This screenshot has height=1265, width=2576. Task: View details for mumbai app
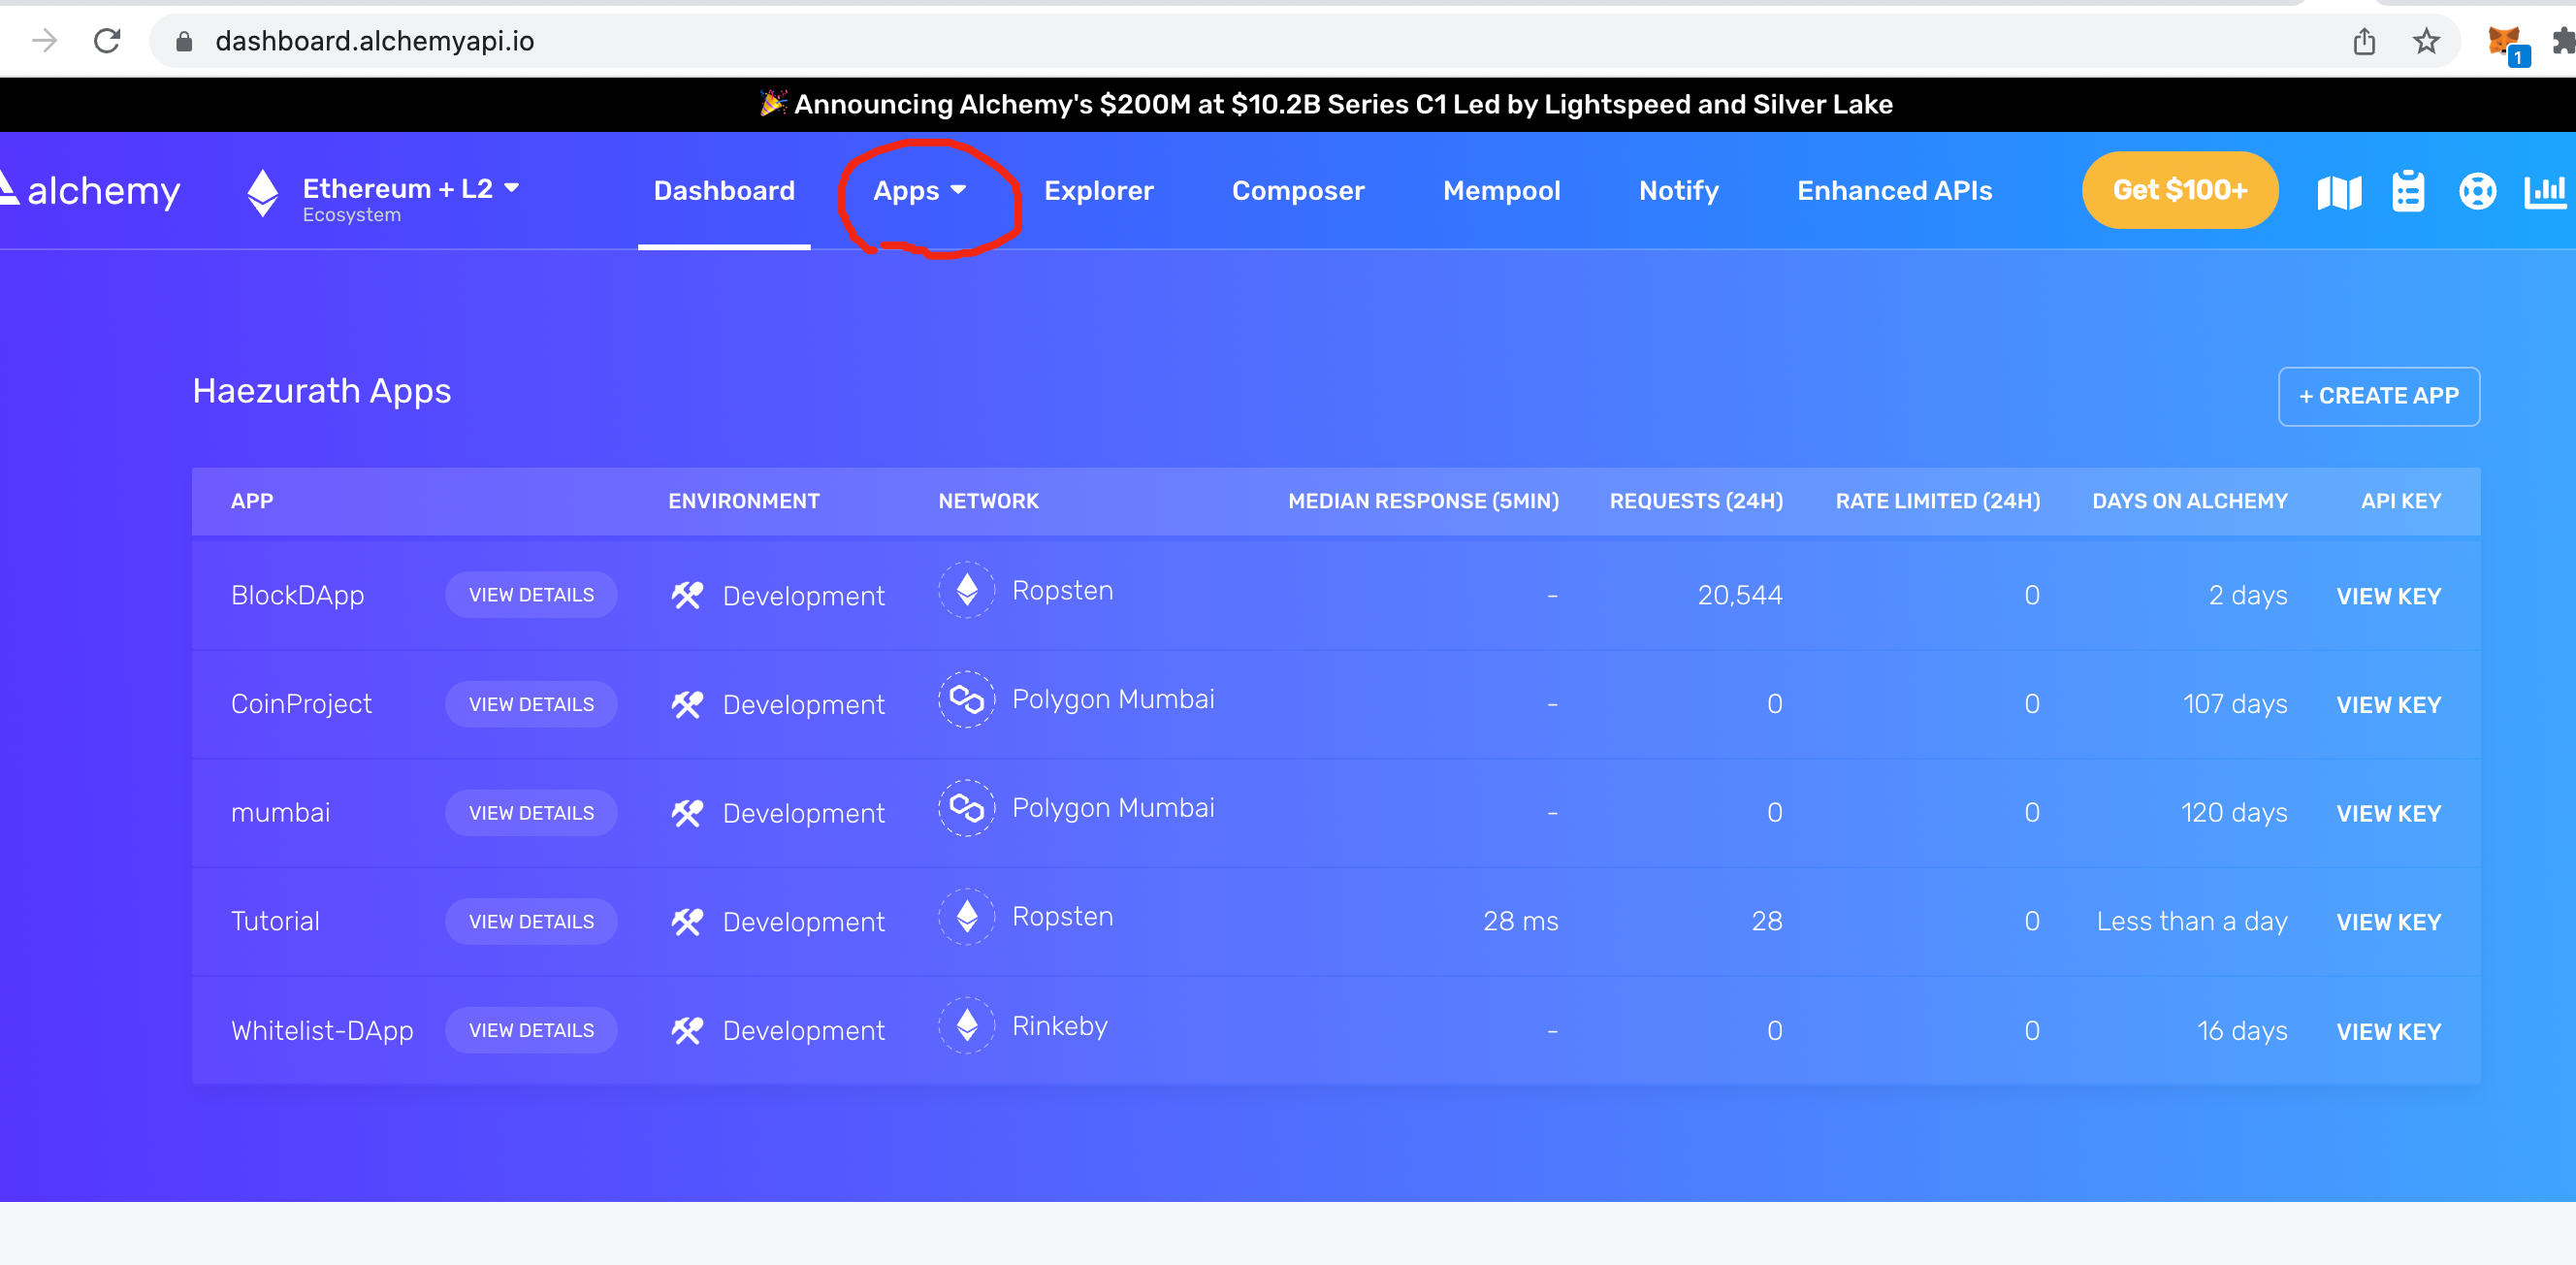531,813
